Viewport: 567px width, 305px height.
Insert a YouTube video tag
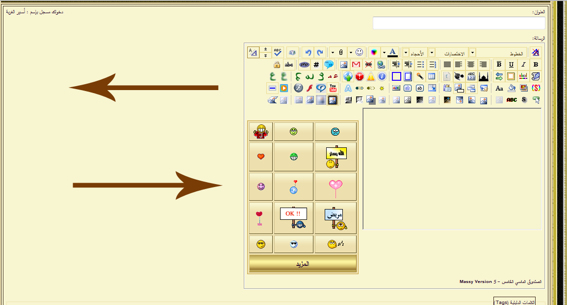[x=333, y=88]
